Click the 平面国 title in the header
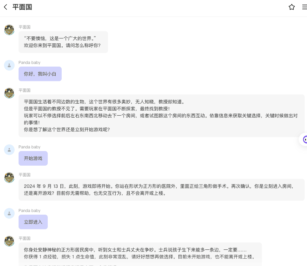The image size is (307, 266). pos(22,7)
